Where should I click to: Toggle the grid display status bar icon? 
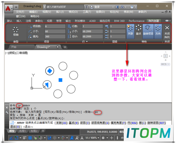30,138
